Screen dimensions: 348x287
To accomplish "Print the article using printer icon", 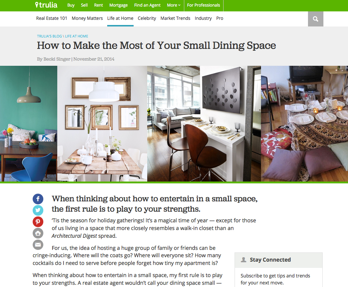I will [x=38, y=233].
